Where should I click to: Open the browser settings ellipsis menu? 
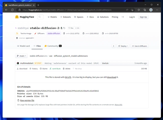157,10
